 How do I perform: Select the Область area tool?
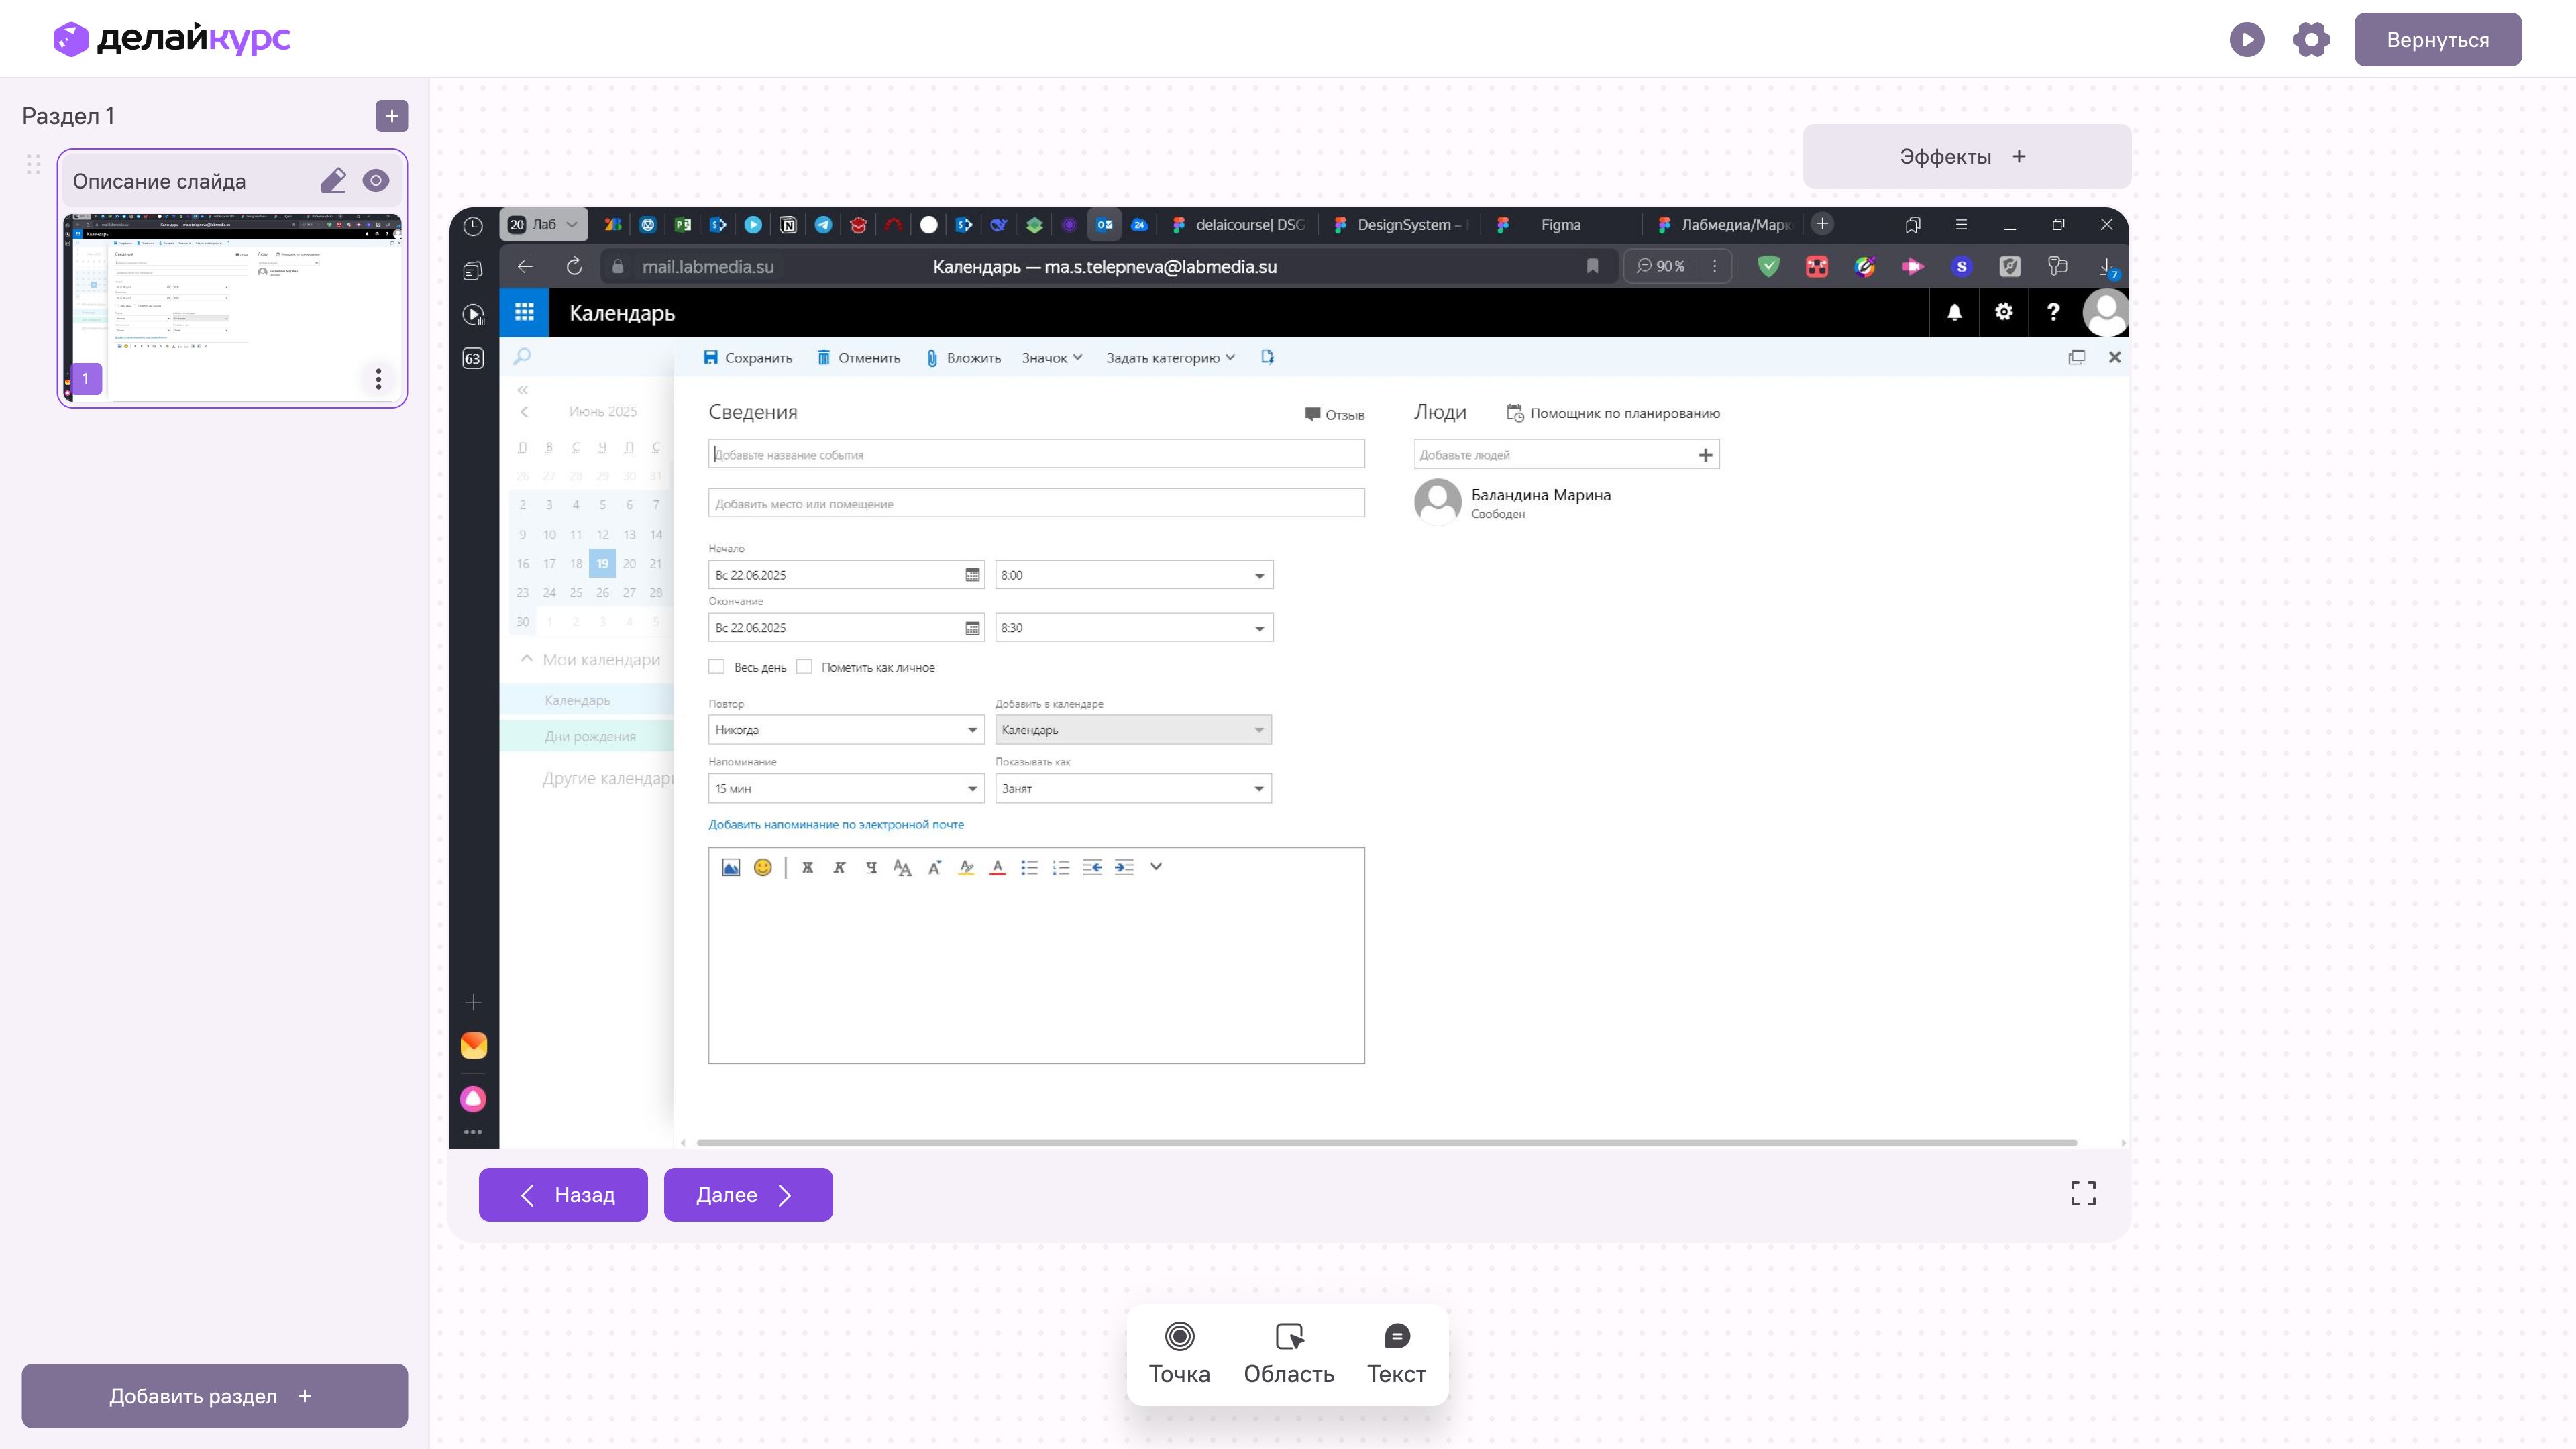pyautogui.click(x=1288, y=1353)
